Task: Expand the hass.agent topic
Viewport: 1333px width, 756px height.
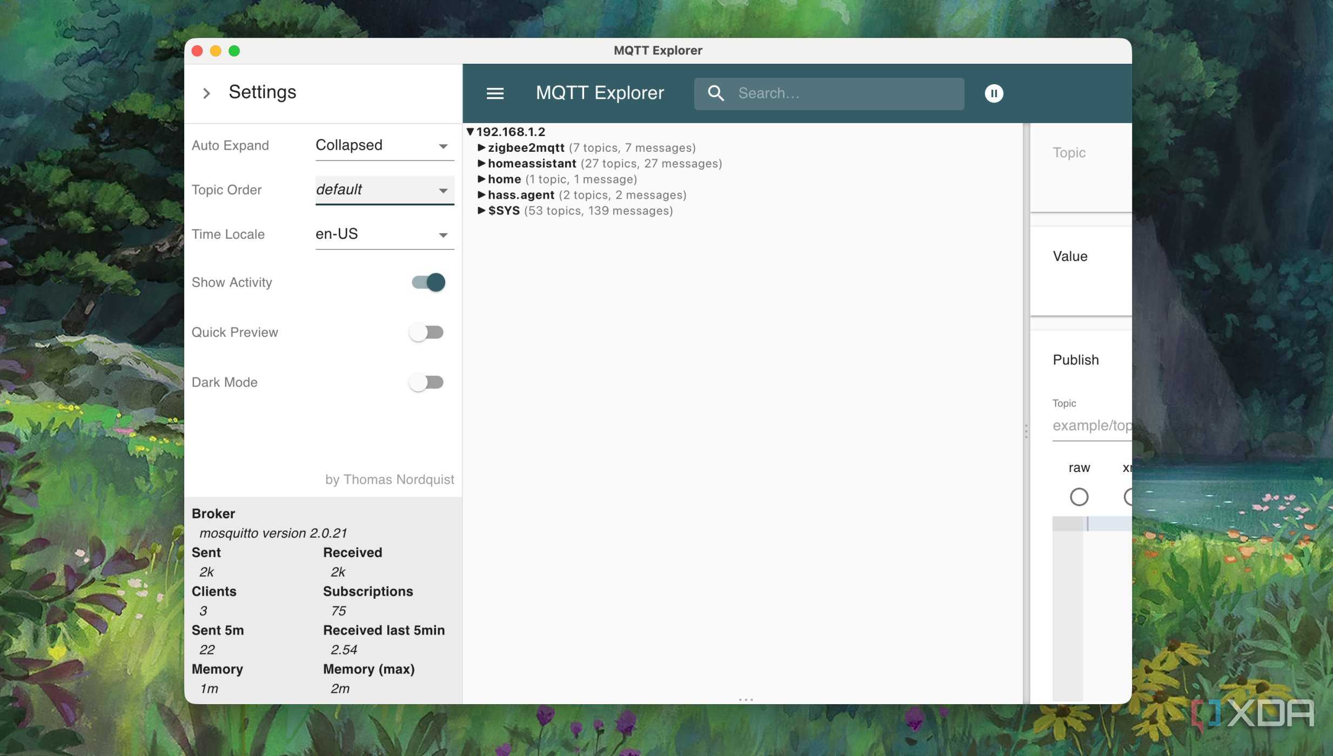Action: (481, 194)
